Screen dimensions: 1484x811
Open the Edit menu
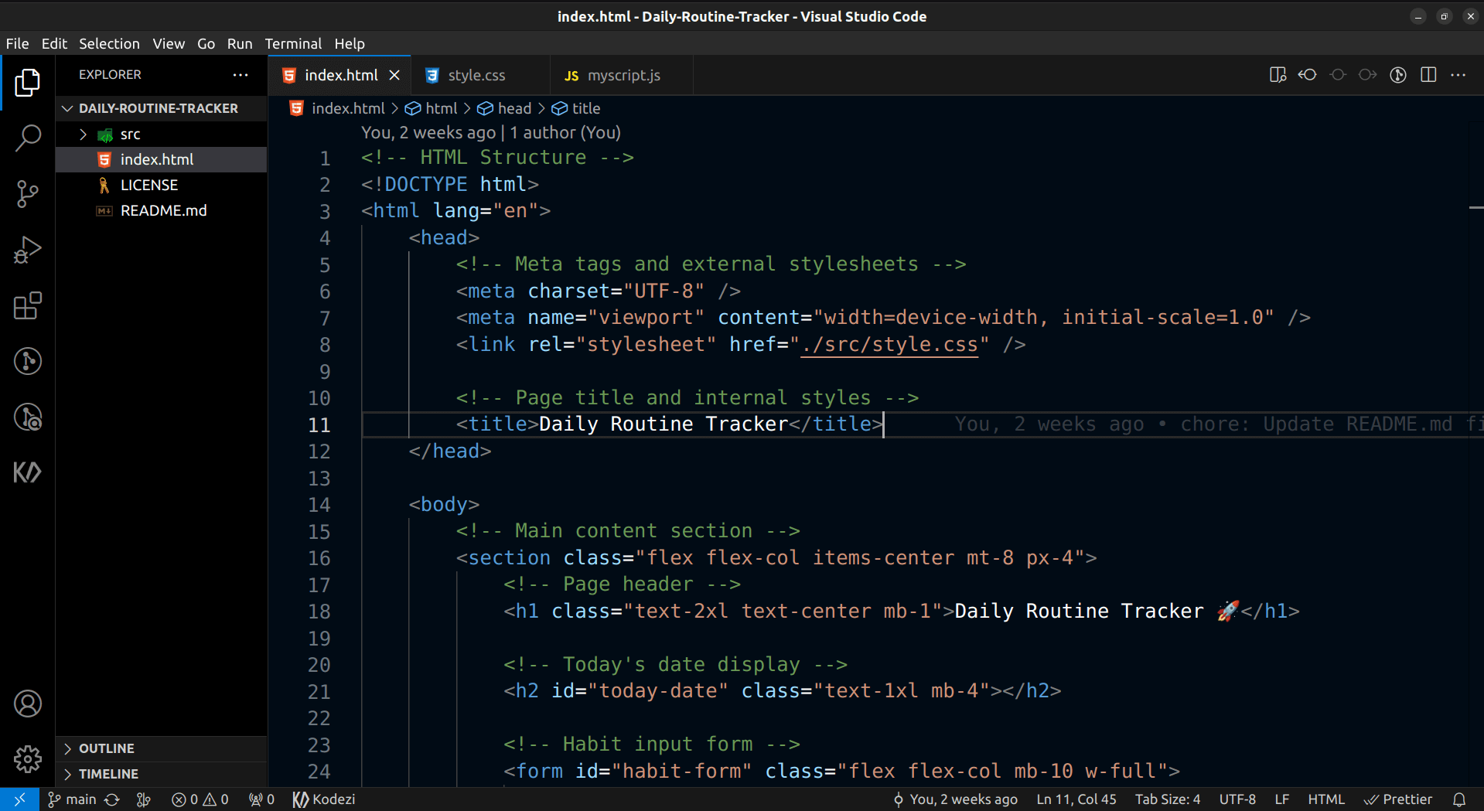click(x=54, y=43)
